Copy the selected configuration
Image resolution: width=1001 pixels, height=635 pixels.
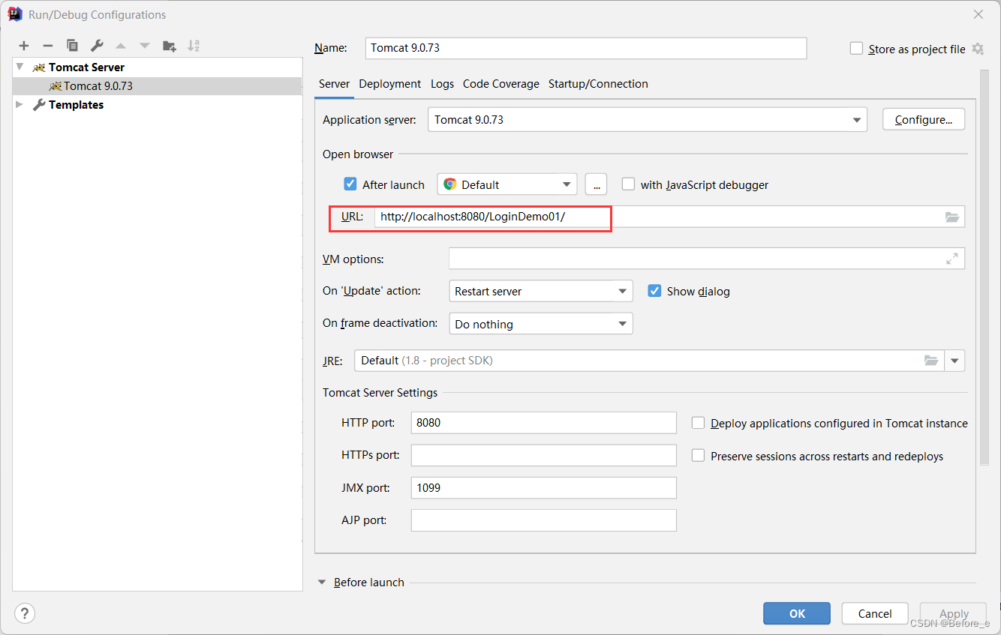click(72, 46)
